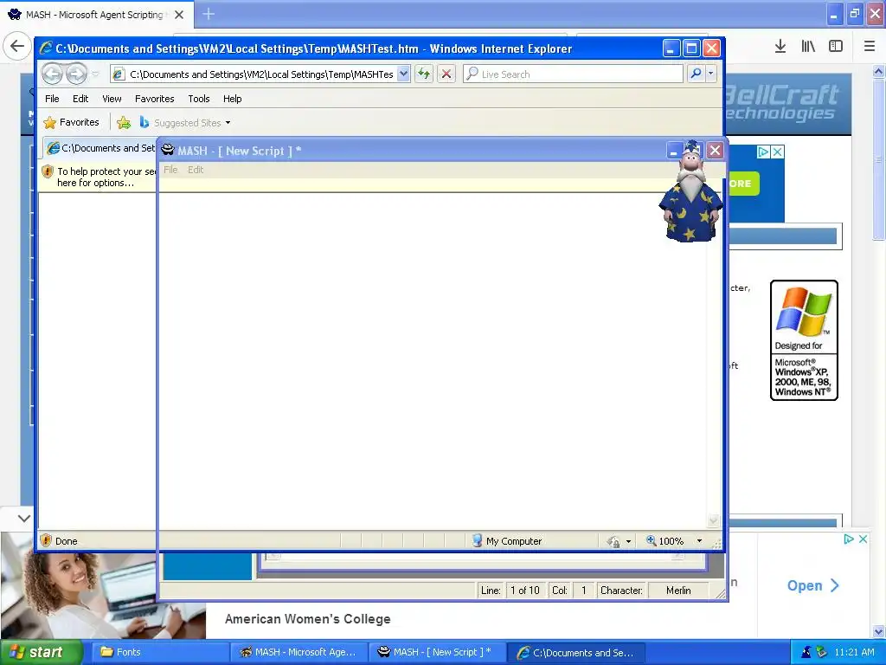Click the Merlin agent tray icon
The image size is (886, 665).
pos(806,652)
